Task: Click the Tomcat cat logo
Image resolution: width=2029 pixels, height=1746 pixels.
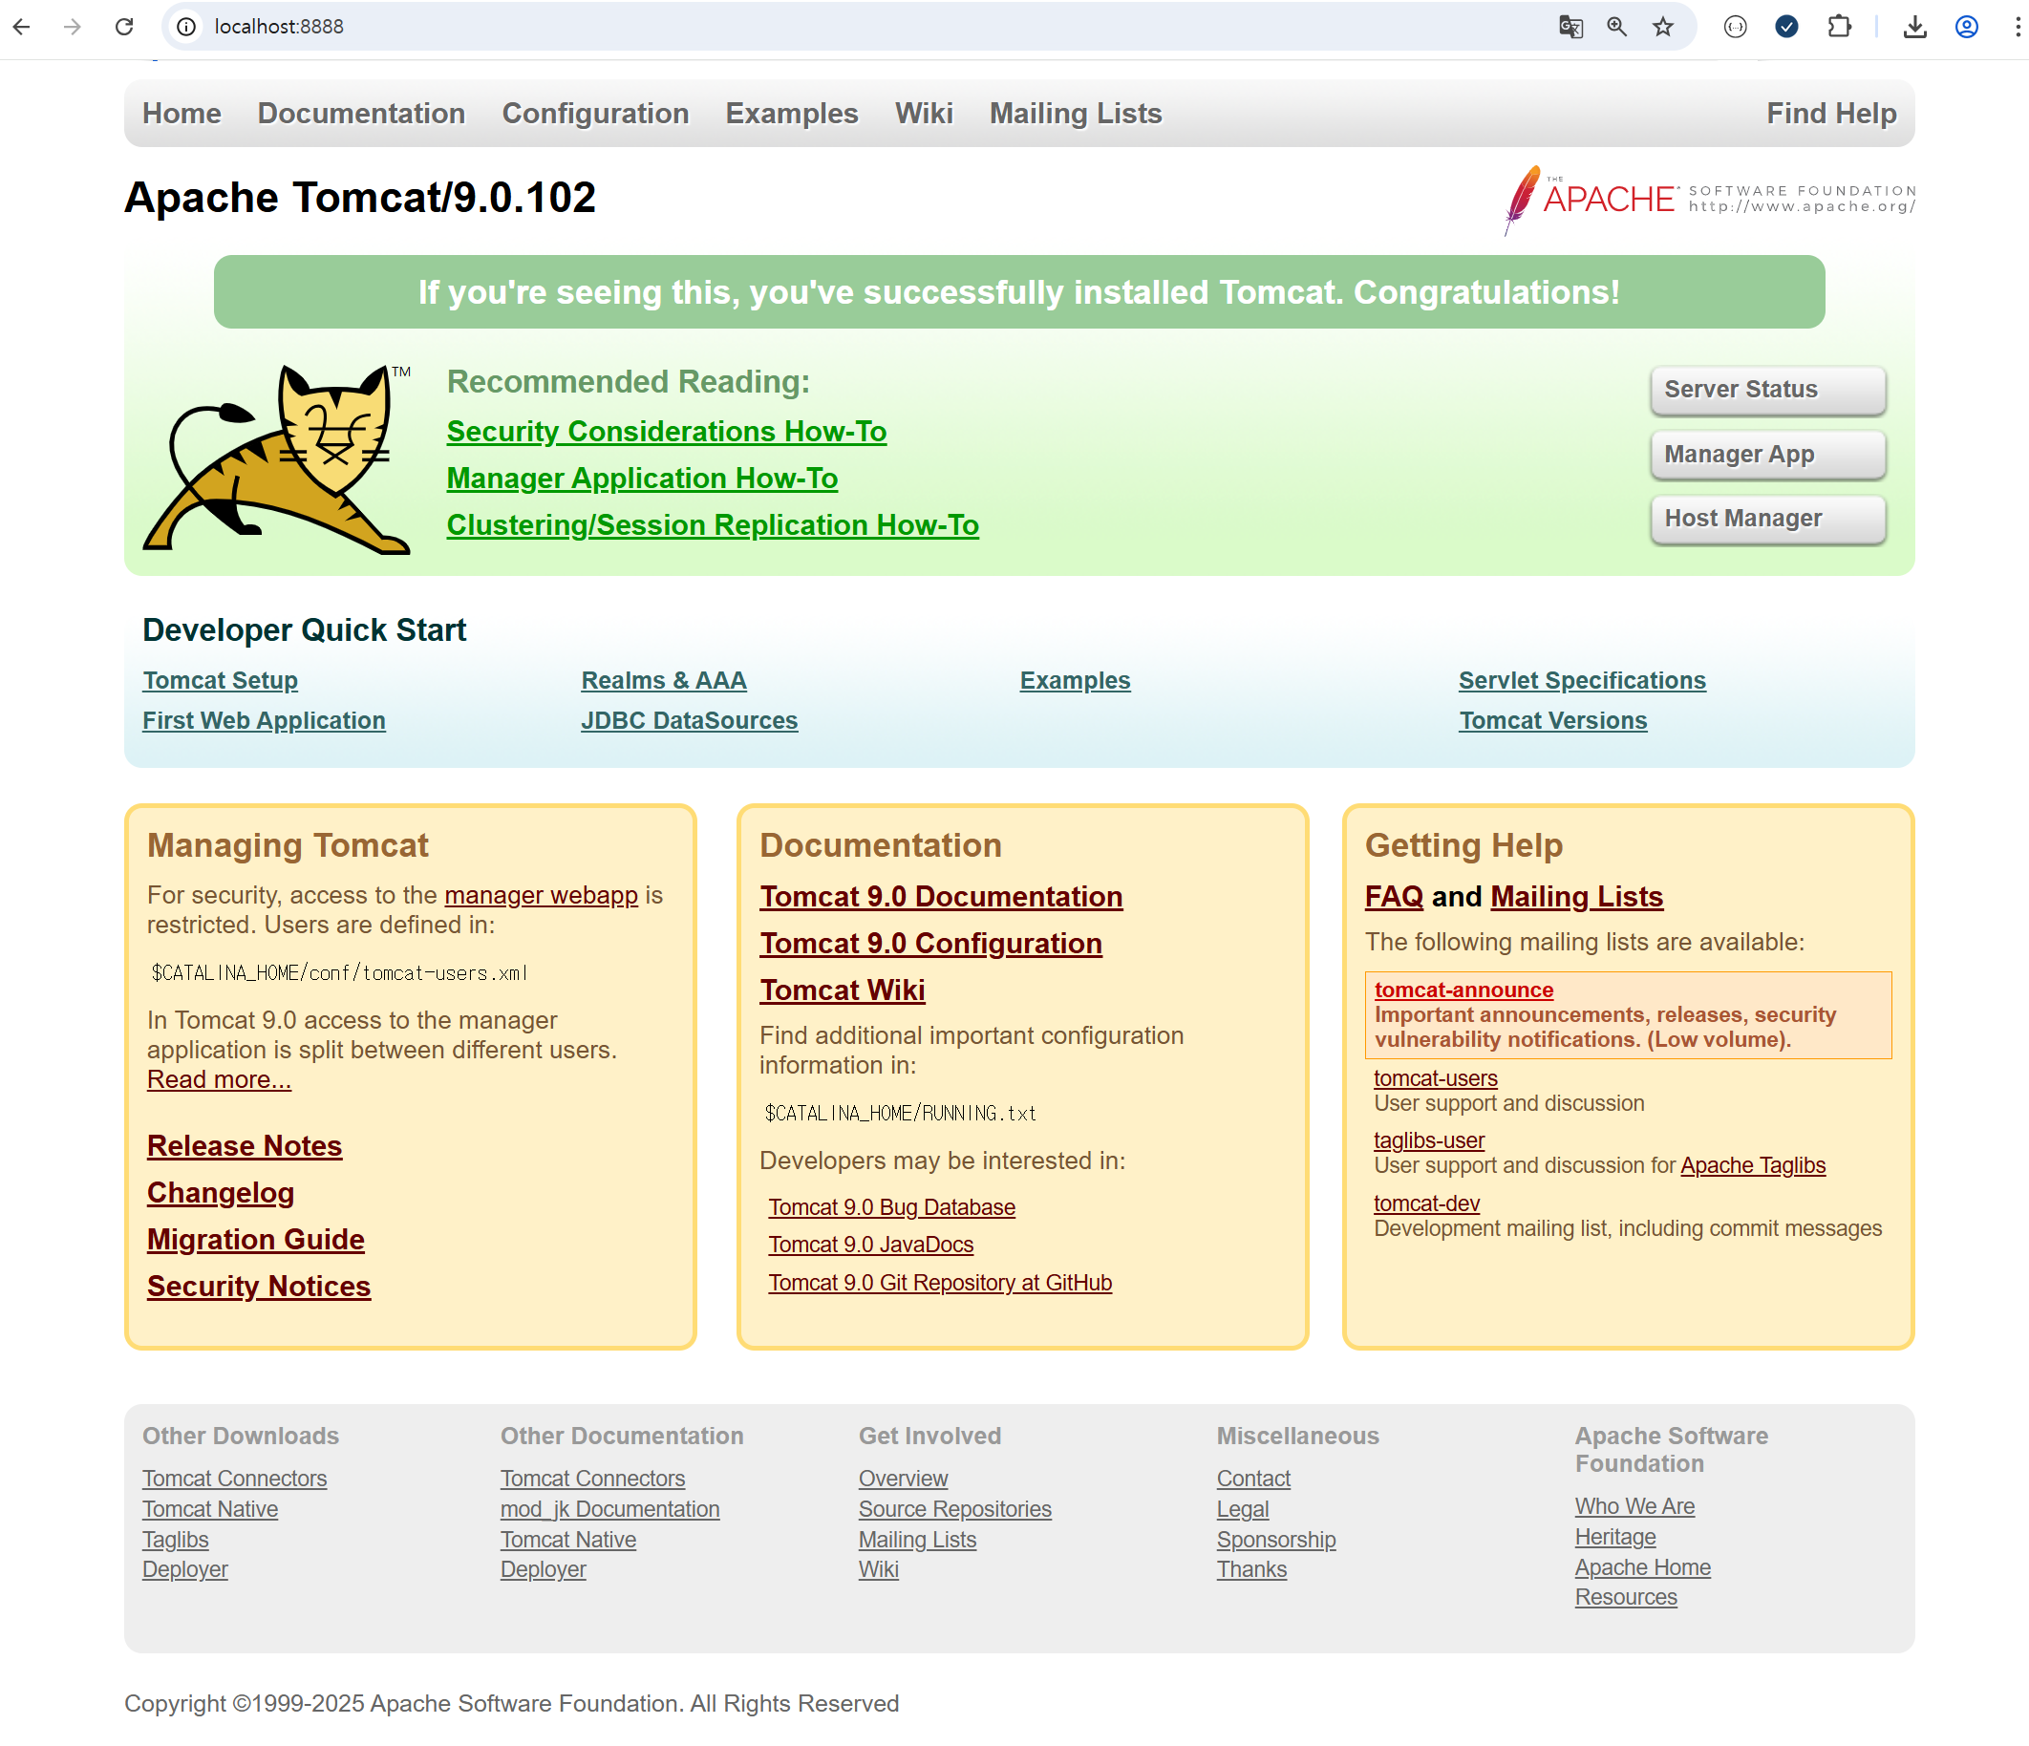Action: click(x=277, y=458)
